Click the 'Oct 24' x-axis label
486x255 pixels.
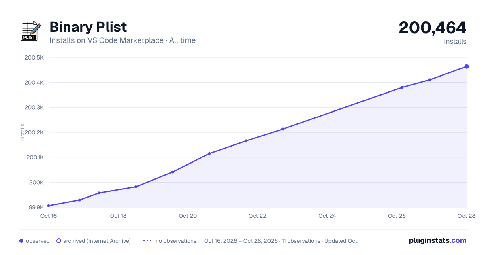pos(327,216)
